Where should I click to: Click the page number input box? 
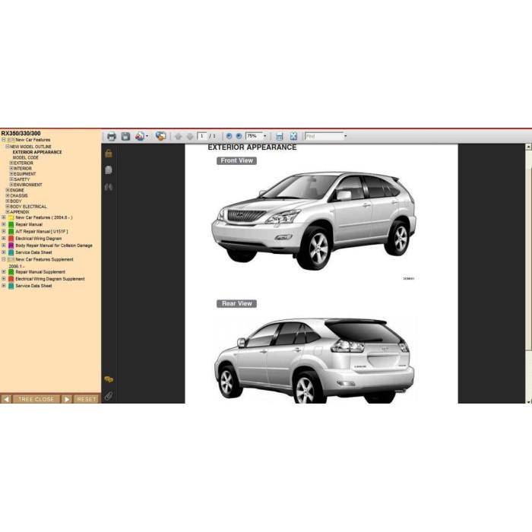[202, 136]
